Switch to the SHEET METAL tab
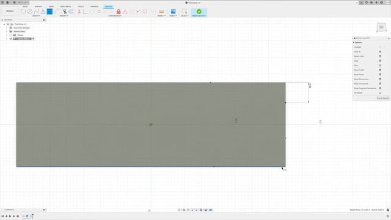Screen dimensions: 391x220 point(65,7)
